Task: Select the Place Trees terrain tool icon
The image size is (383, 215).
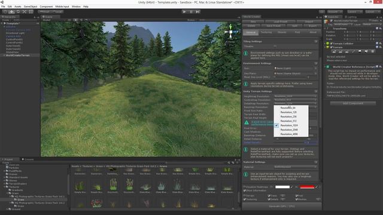Action: pos(360,51)
